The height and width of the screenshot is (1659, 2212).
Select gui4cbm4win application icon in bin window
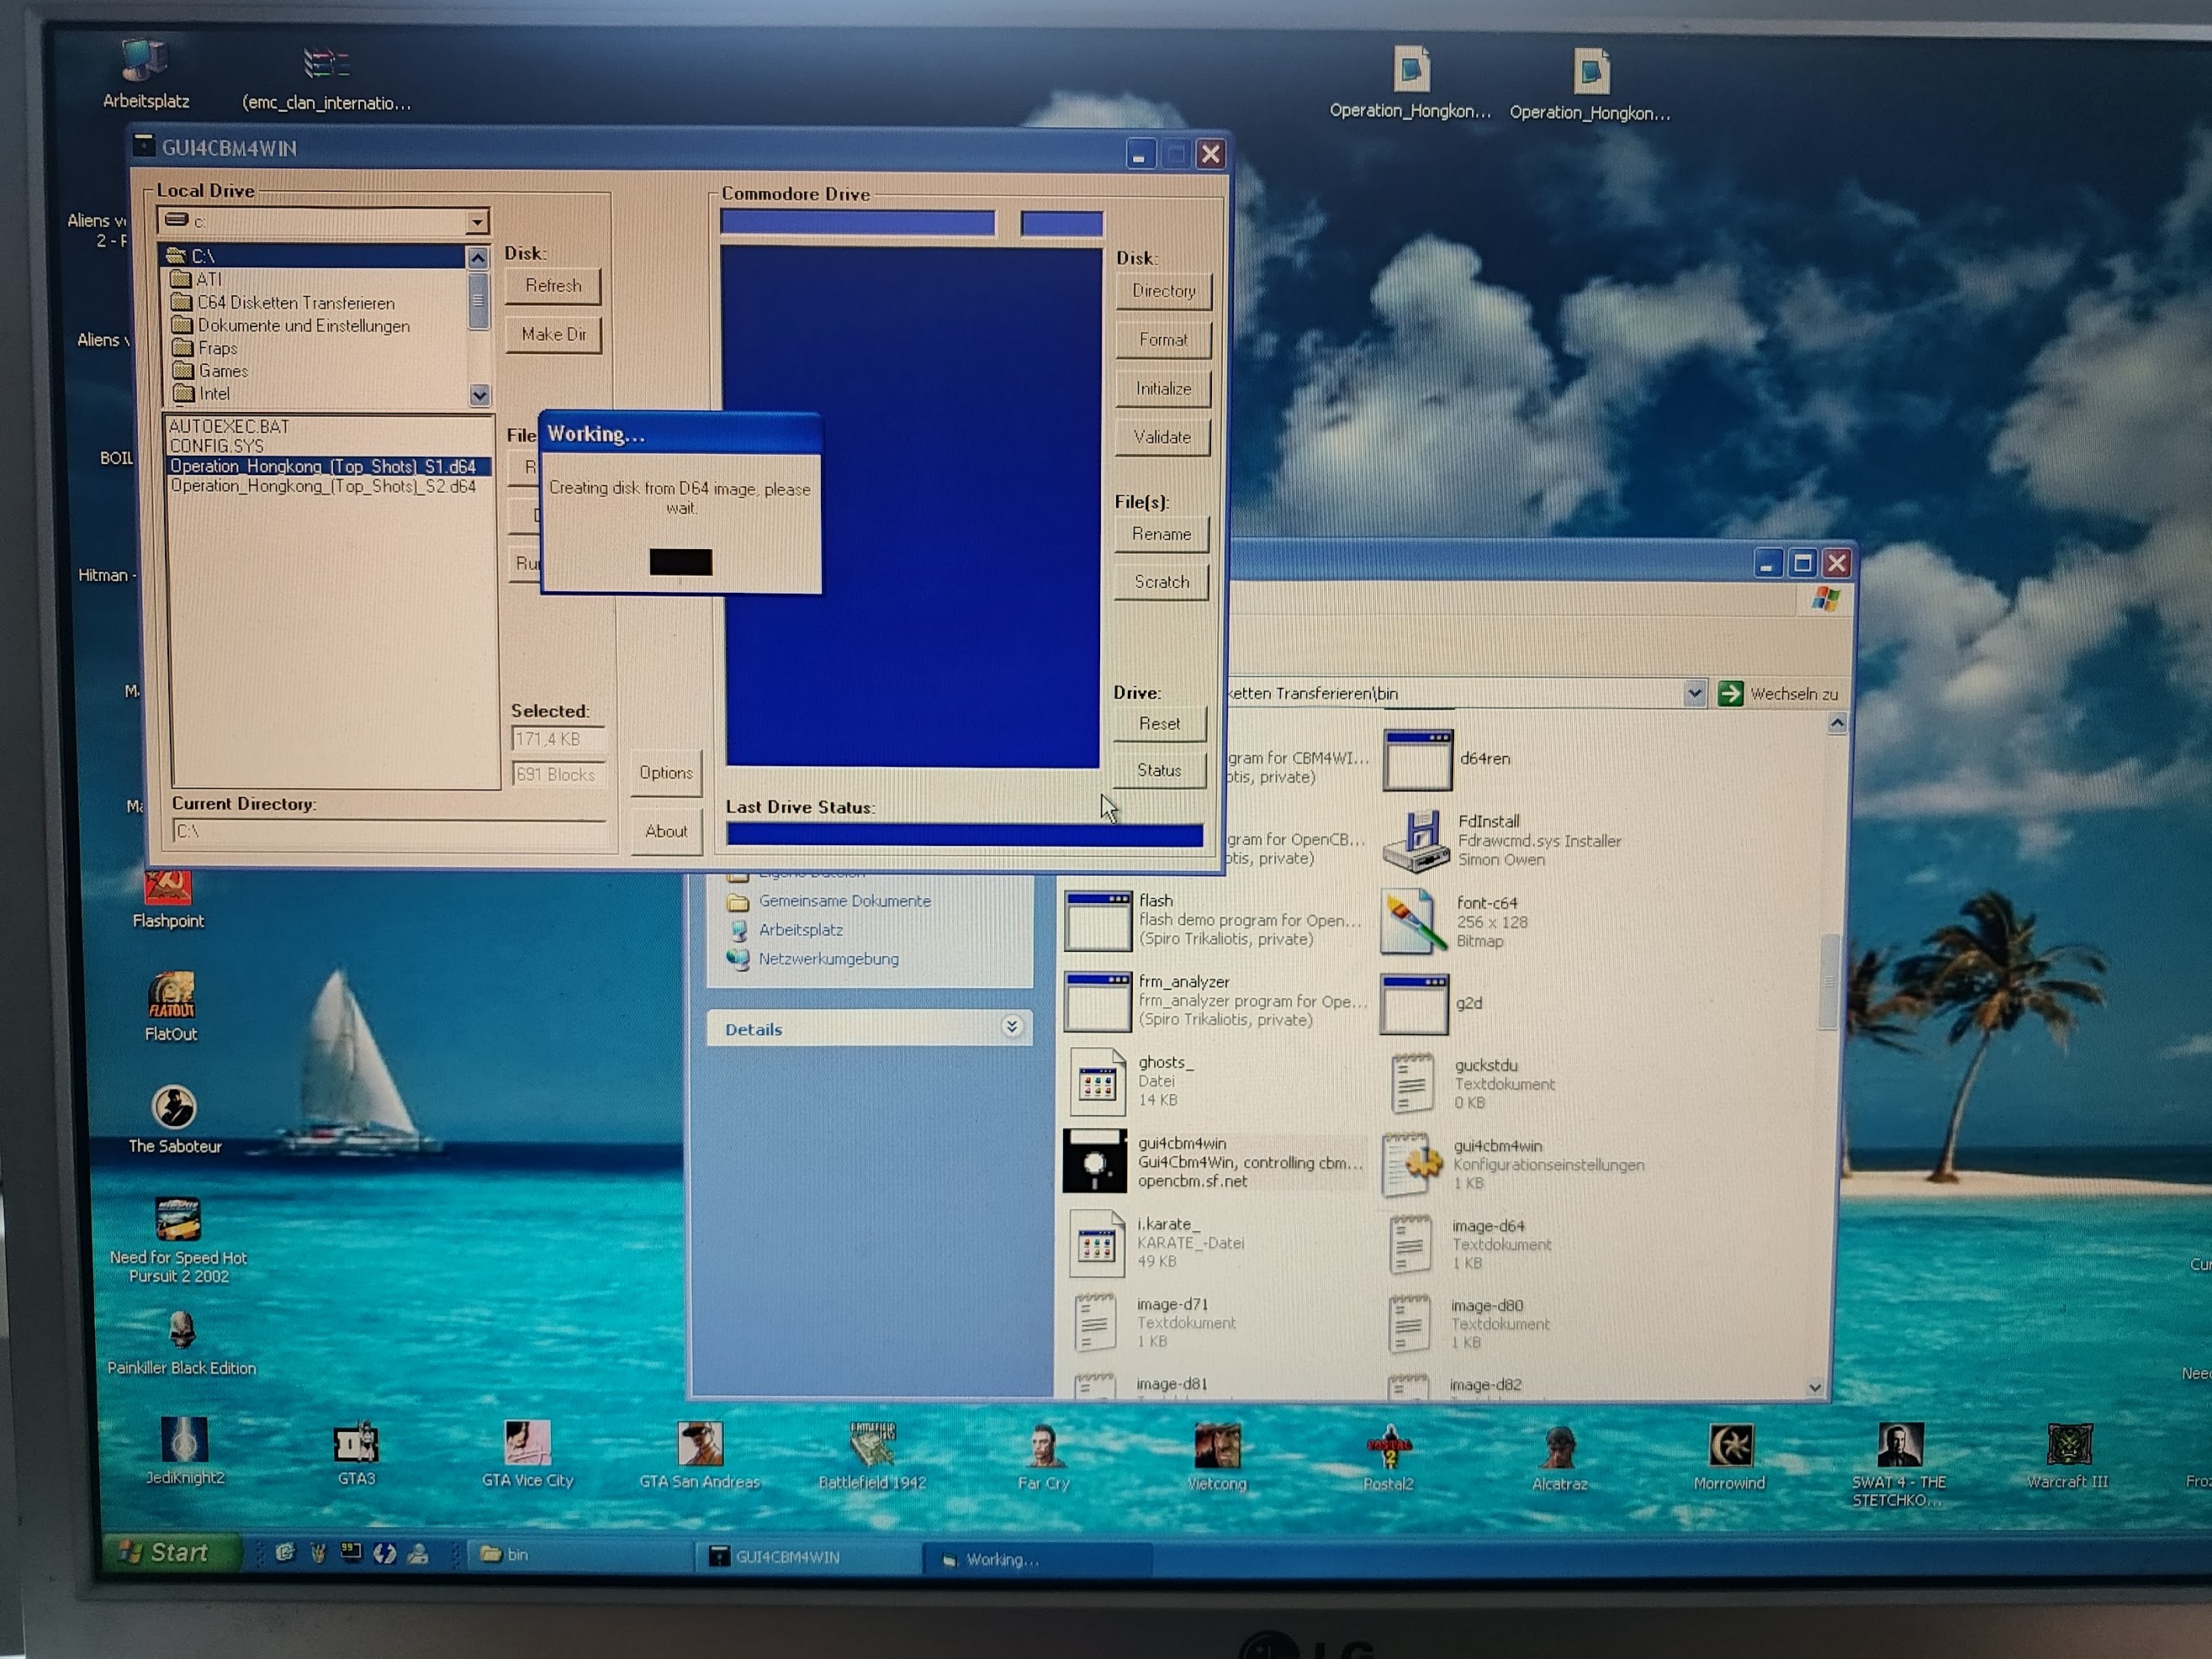(x=1094, y=1161)
